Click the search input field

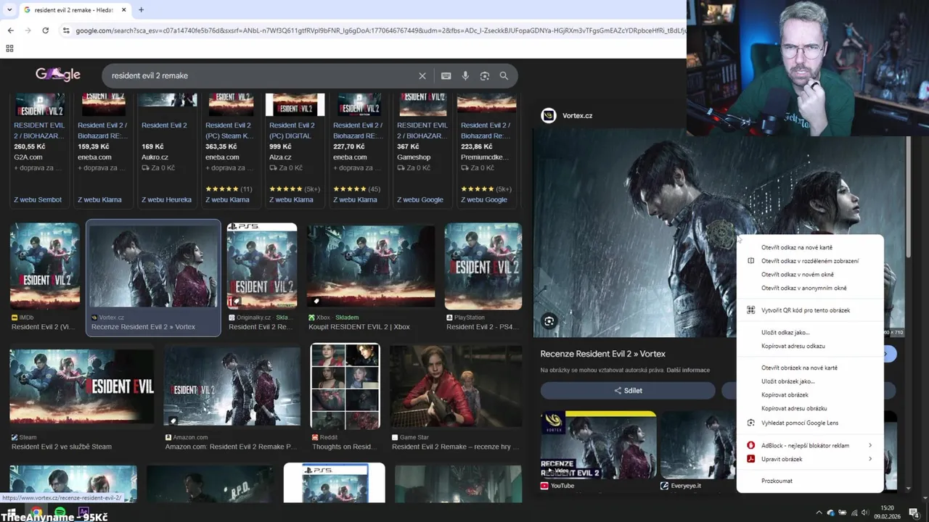pyautogui.click(x=261, y=75)
